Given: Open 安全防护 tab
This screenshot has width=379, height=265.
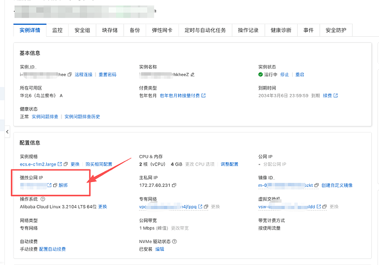Looking at the screenshot, I should click(x=336, y=30).
